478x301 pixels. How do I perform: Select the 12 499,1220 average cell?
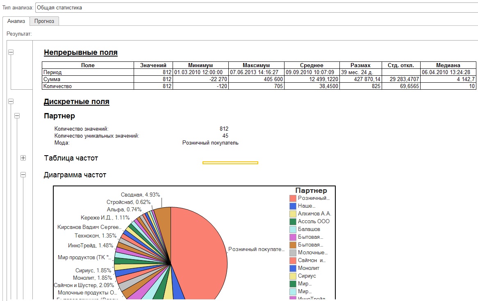312,79
